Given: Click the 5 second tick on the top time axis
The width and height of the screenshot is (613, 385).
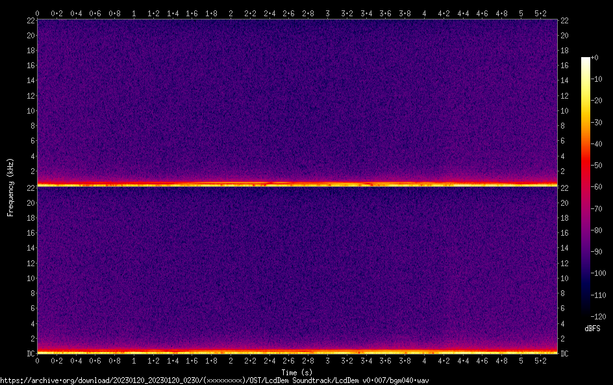Looking at the screenshot, I should tap(521, 13).
